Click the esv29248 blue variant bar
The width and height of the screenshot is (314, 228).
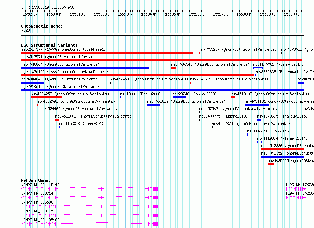pyautogui.click(x=180, y=97)
